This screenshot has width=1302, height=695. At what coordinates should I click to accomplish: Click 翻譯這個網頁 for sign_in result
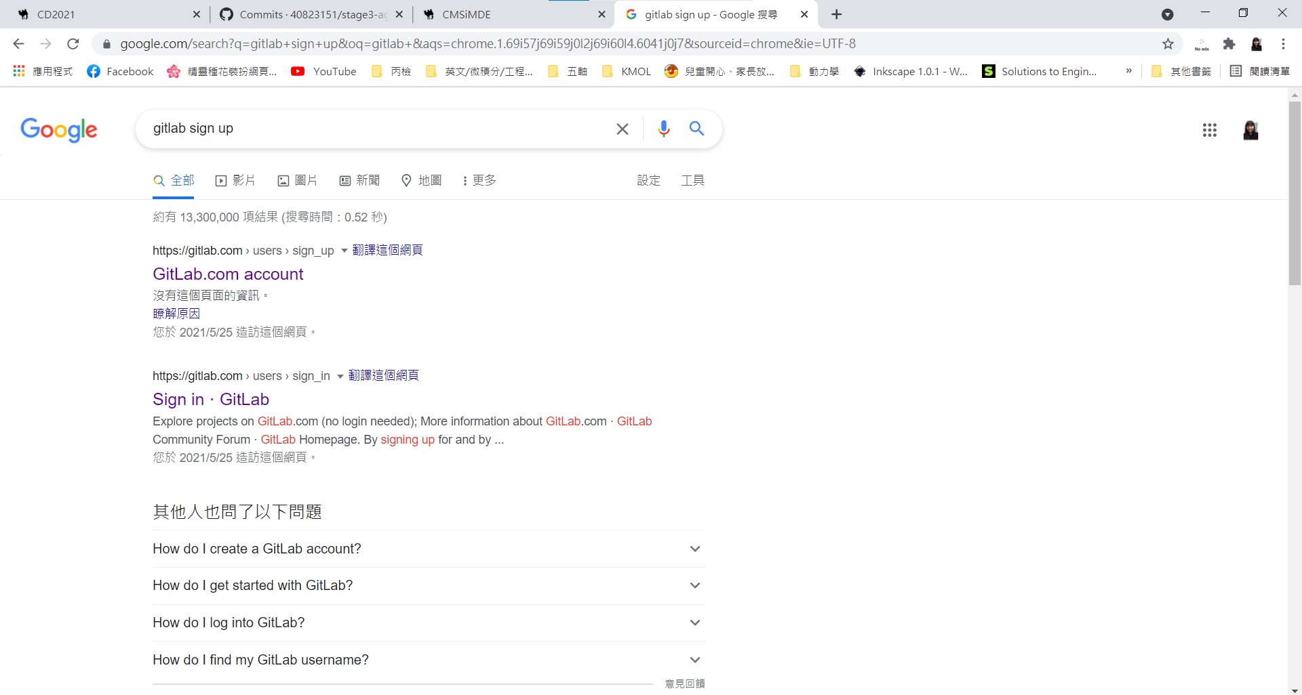pos(383,376)
